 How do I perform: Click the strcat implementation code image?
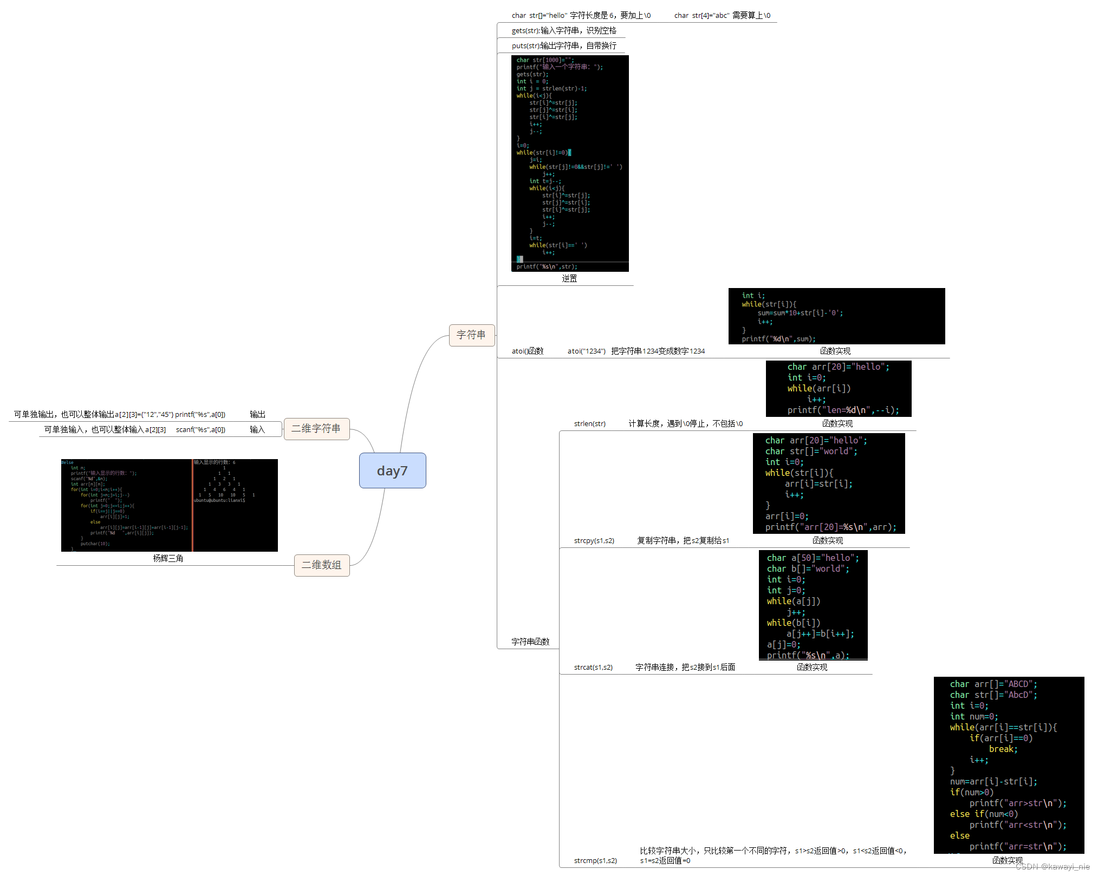point(813,605)
